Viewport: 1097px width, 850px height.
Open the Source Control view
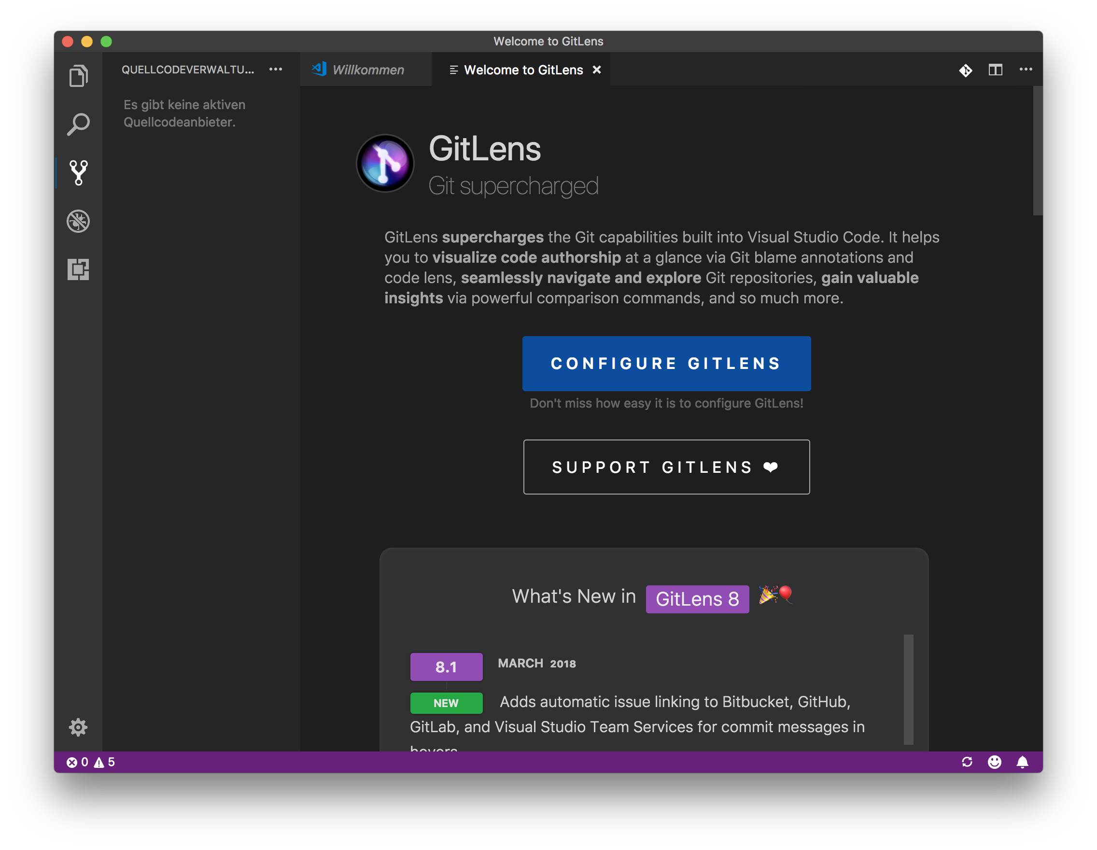(78, 173)
